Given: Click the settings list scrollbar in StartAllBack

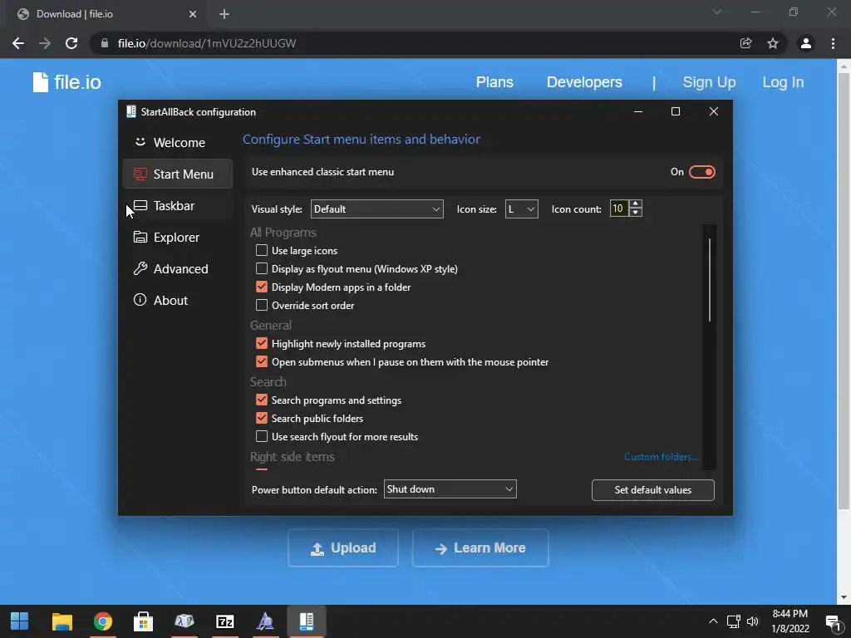Looking at the screenshot, I should point(710,279).
